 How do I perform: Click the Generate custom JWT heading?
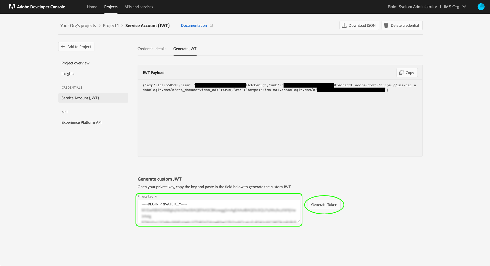160,179
